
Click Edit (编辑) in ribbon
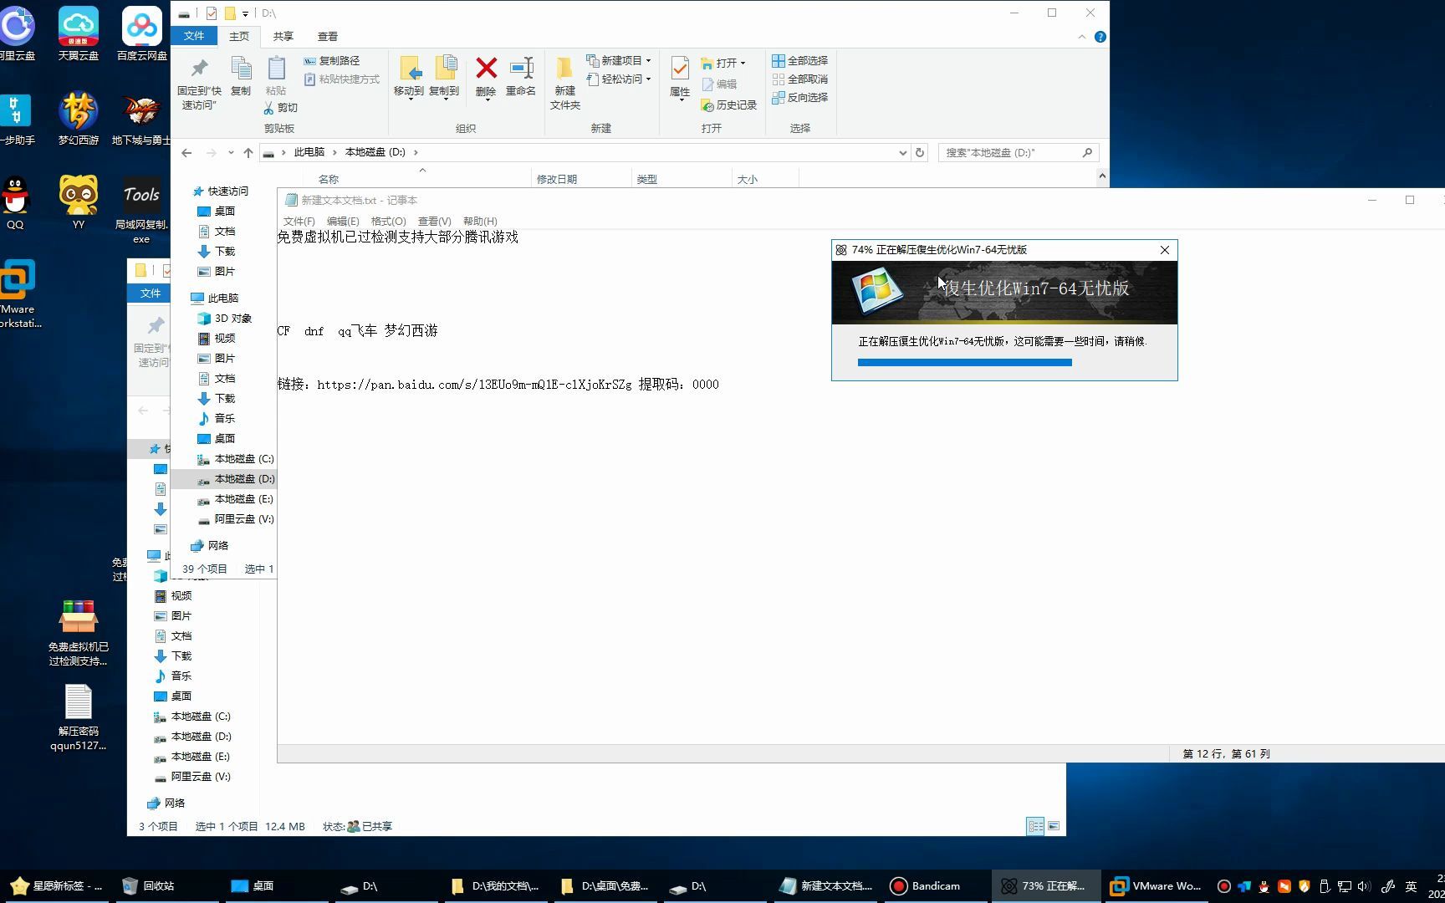[719, 84]
